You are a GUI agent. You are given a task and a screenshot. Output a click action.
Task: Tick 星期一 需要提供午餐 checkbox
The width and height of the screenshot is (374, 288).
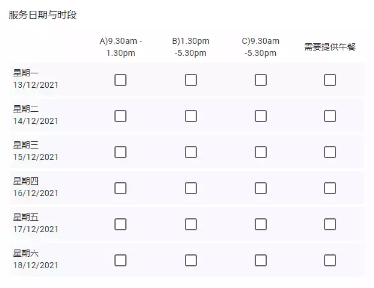click(x=330, y=80)
